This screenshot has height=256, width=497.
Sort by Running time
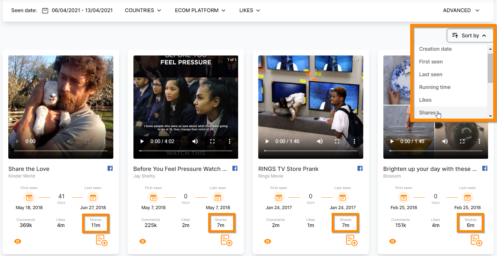coord(451,87)
